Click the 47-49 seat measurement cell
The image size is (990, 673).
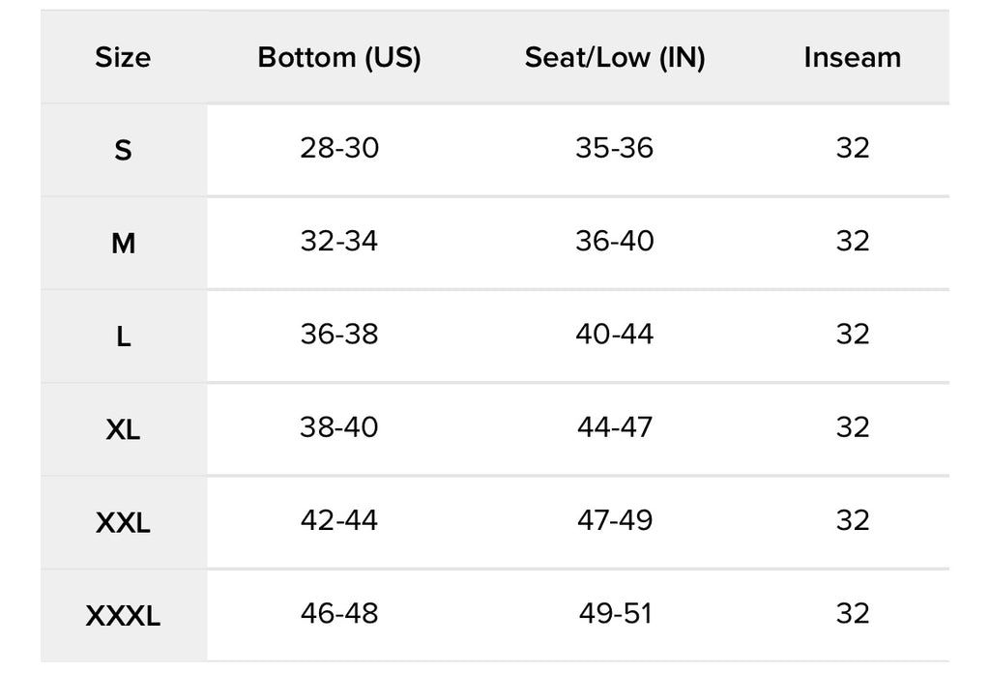615,520
